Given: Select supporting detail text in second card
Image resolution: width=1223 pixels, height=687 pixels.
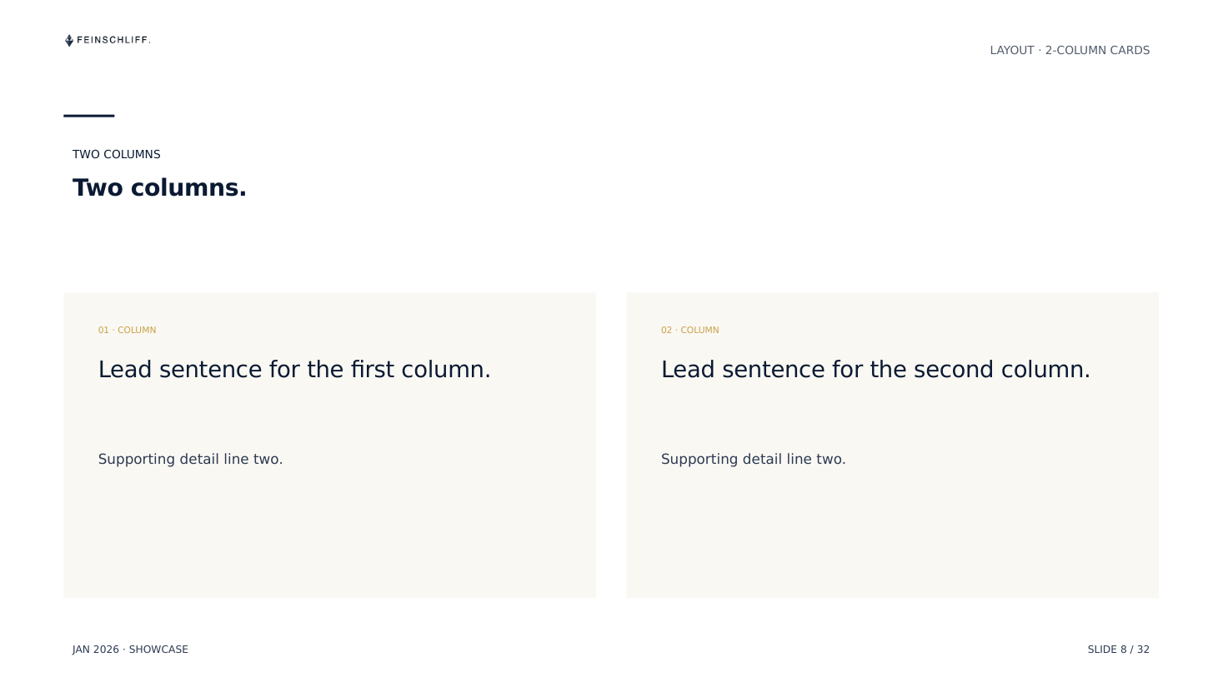Looking at the screenshot, I should [x=753, y=460].
